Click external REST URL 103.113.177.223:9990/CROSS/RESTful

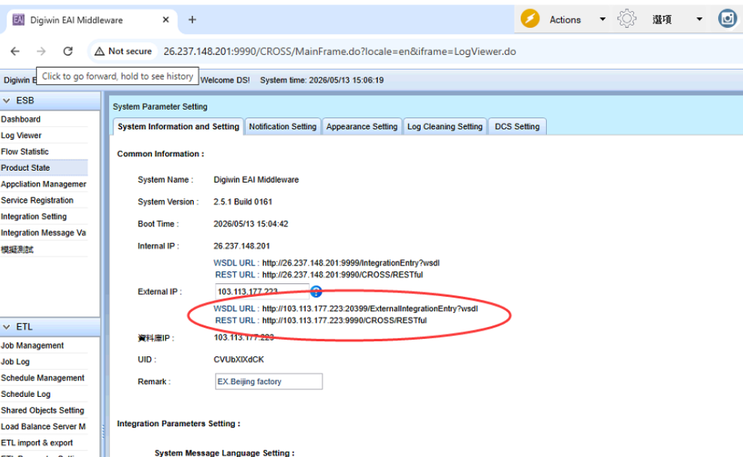pos(344,320)
